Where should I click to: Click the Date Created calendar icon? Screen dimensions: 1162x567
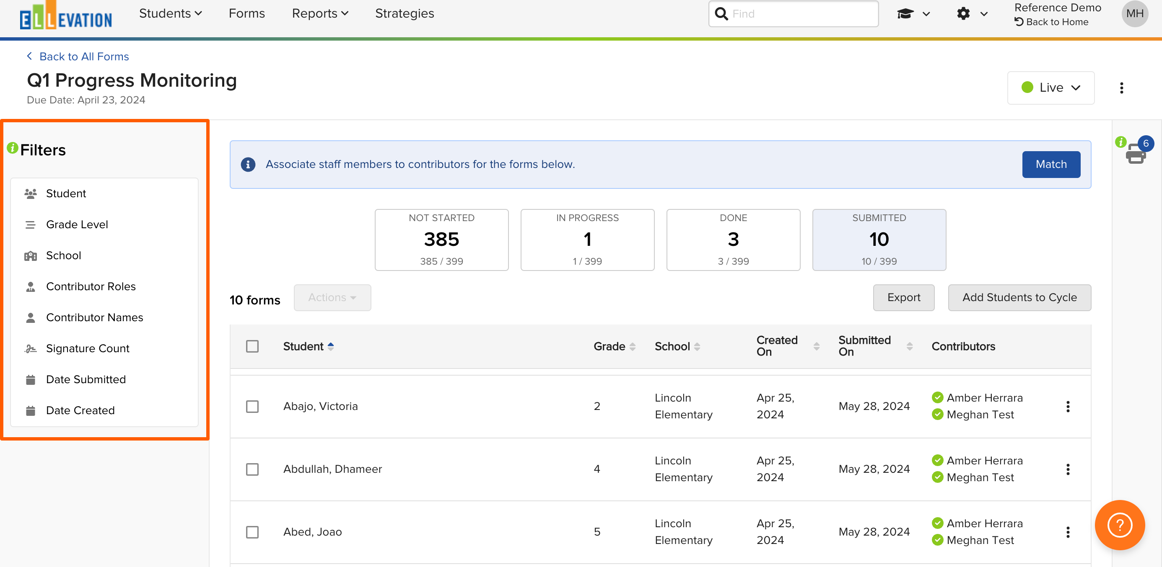31,411
